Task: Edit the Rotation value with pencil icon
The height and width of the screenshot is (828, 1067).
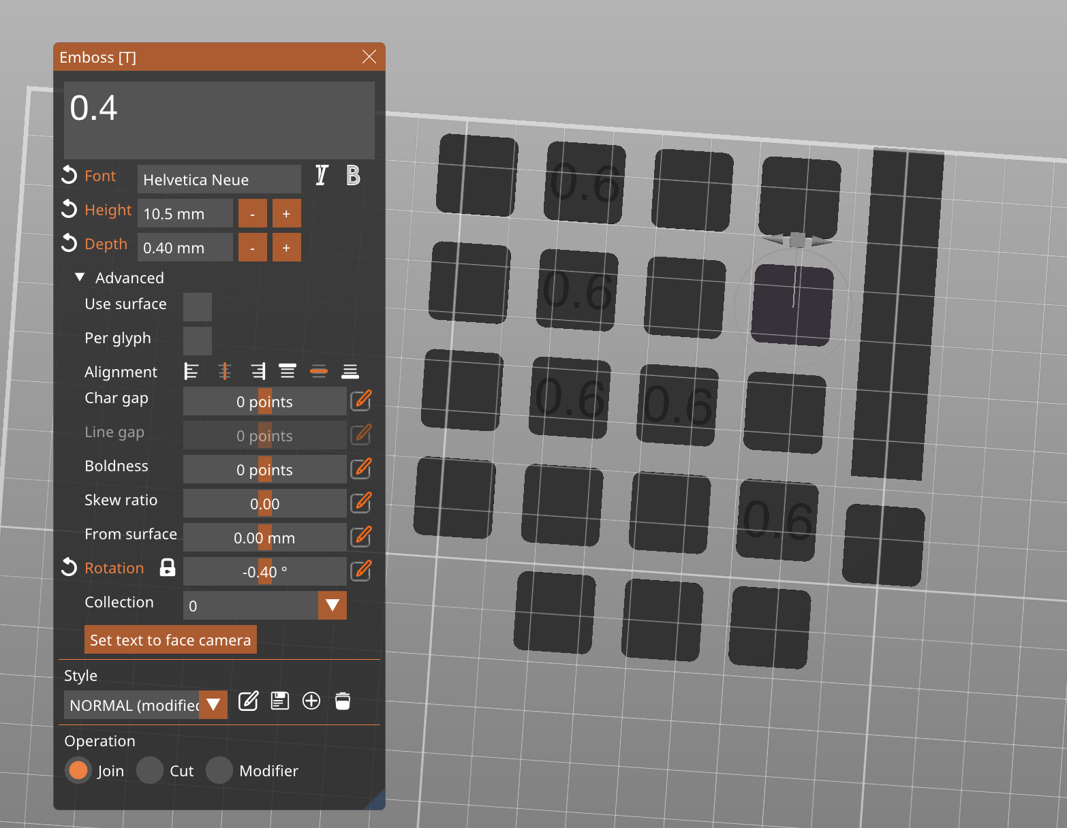Action: pos(361,571)
